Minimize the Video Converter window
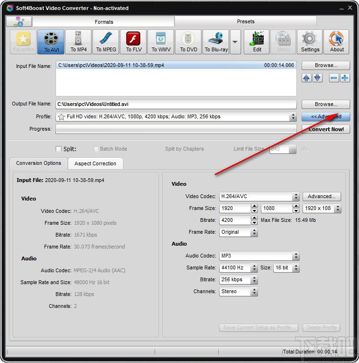 (x=341, y=9)
